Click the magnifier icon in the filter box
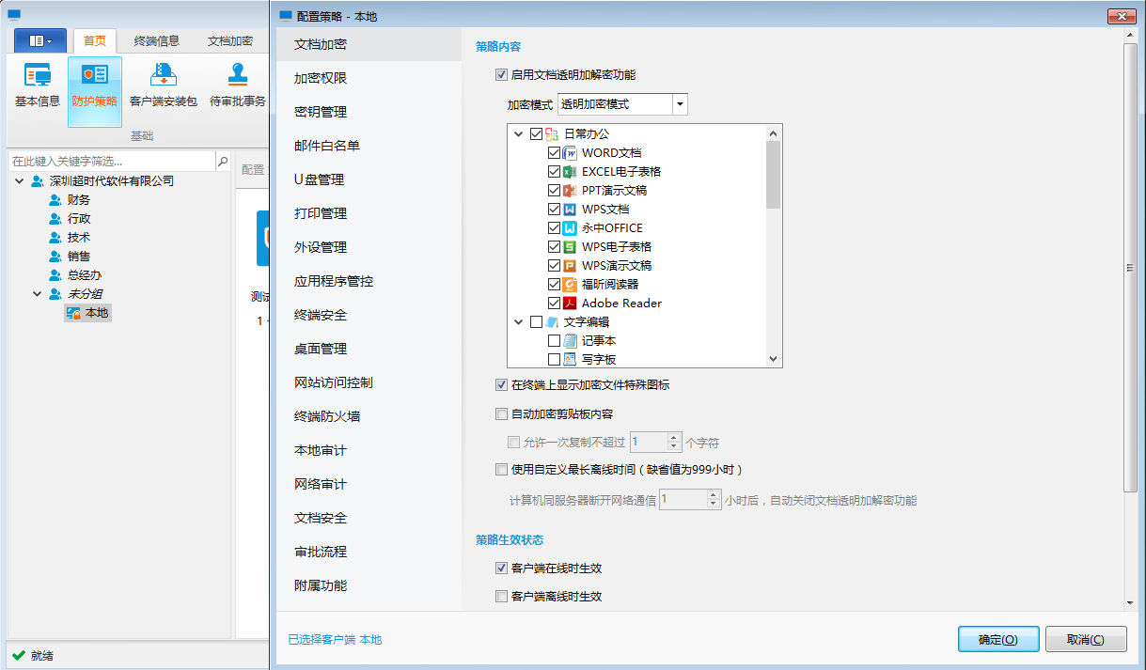The image size is (1146, 670). (221, 161)
